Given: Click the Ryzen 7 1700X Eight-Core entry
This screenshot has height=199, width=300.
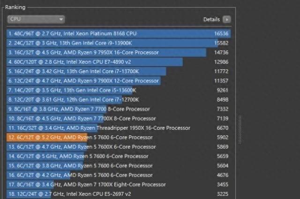Looking at the screenshot, I should [x=119, y=184].
